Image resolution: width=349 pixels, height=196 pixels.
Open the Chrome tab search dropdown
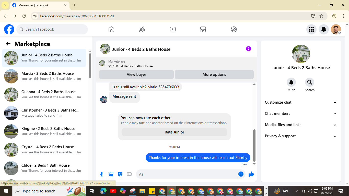coord(5,5)
